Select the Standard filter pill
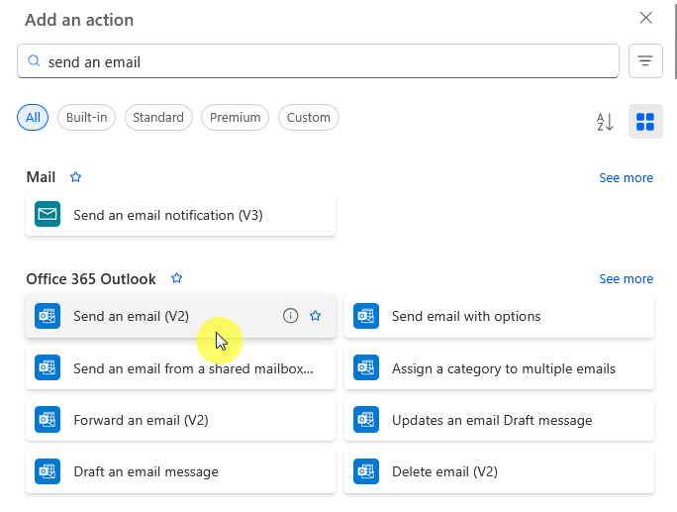 158,117
